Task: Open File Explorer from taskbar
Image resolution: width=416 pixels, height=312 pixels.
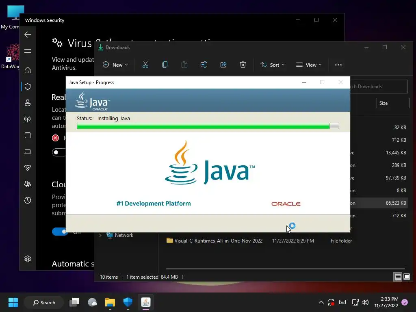Action: coord(110,302)
